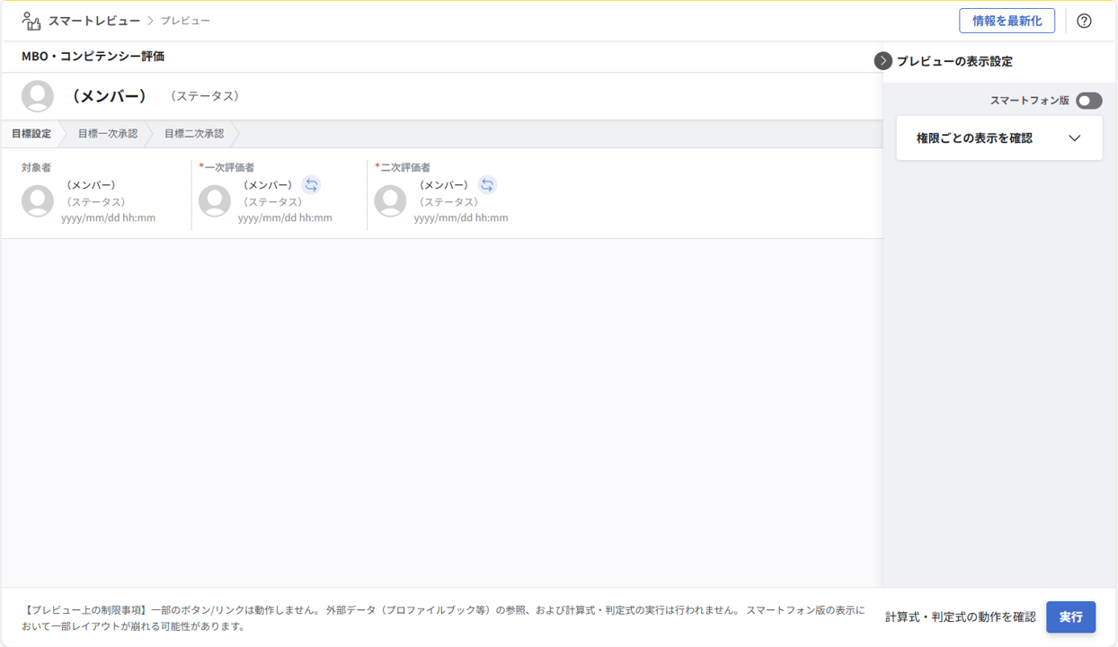Toggle the スマートフォン版 switch on
The height and width of the screenshot is (647, 1118).
tap(1088, 101)
